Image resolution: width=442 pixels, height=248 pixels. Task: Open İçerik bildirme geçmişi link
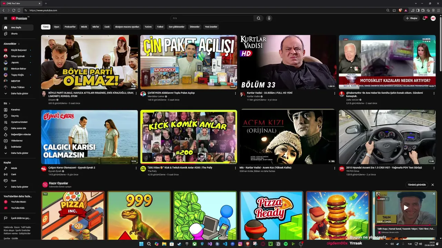(x=18, y=218)
